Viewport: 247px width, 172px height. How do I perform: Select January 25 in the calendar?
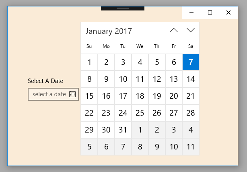(x=140, y=113)
